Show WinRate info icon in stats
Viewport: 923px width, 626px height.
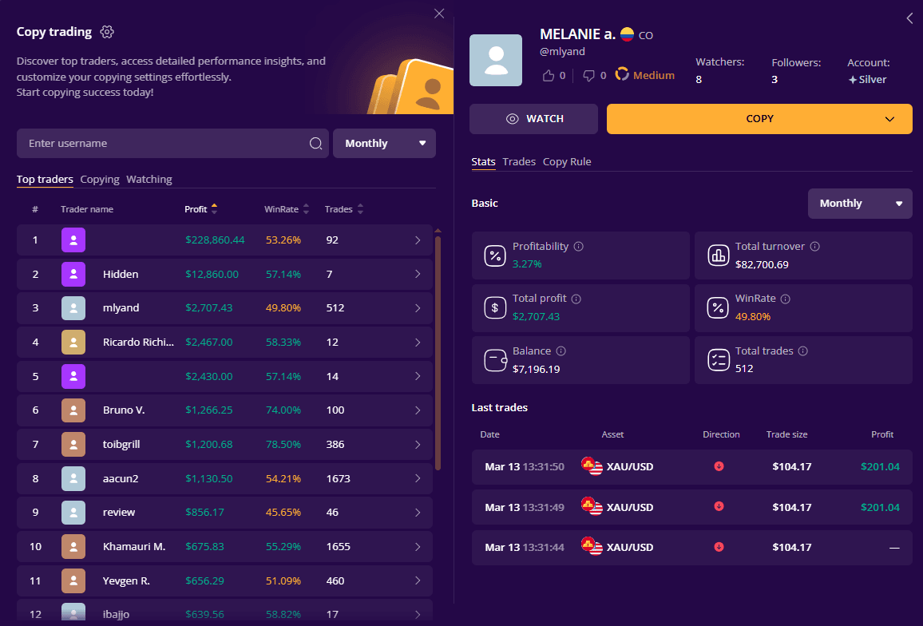pyautogui.click(x=785, y=299)
